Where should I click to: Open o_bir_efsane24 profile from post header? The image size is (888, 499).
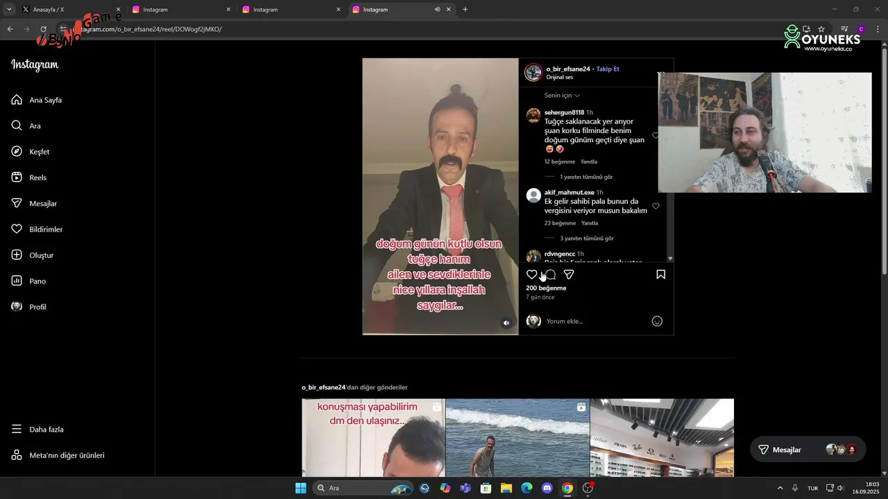568,69
